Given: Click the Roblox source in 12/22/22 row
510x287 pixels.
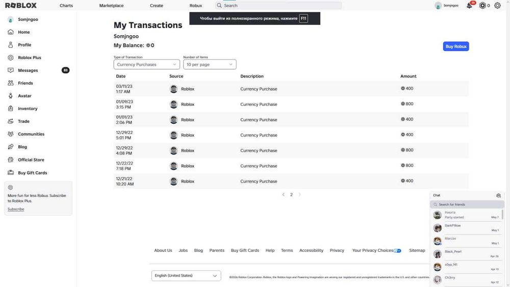Looking at the screenshot, I should [188, 166].
